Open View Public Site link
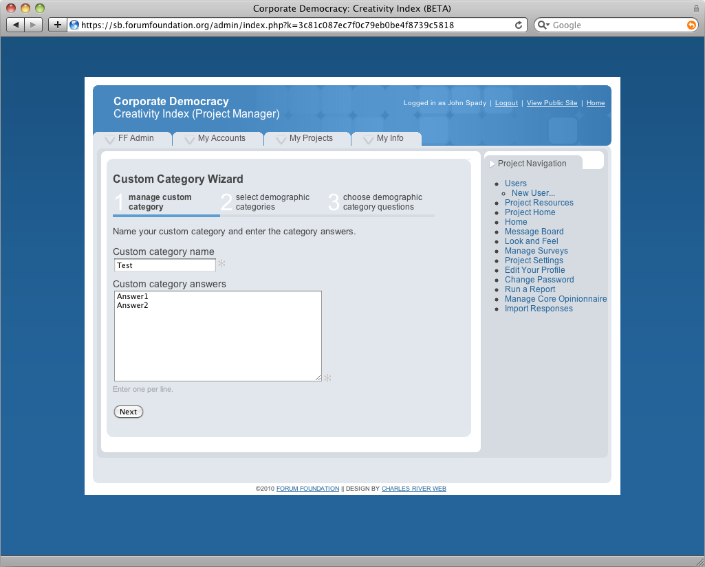The height and width of the screenshot is (567, 705). pyautogui.click(x=552, y=103)
